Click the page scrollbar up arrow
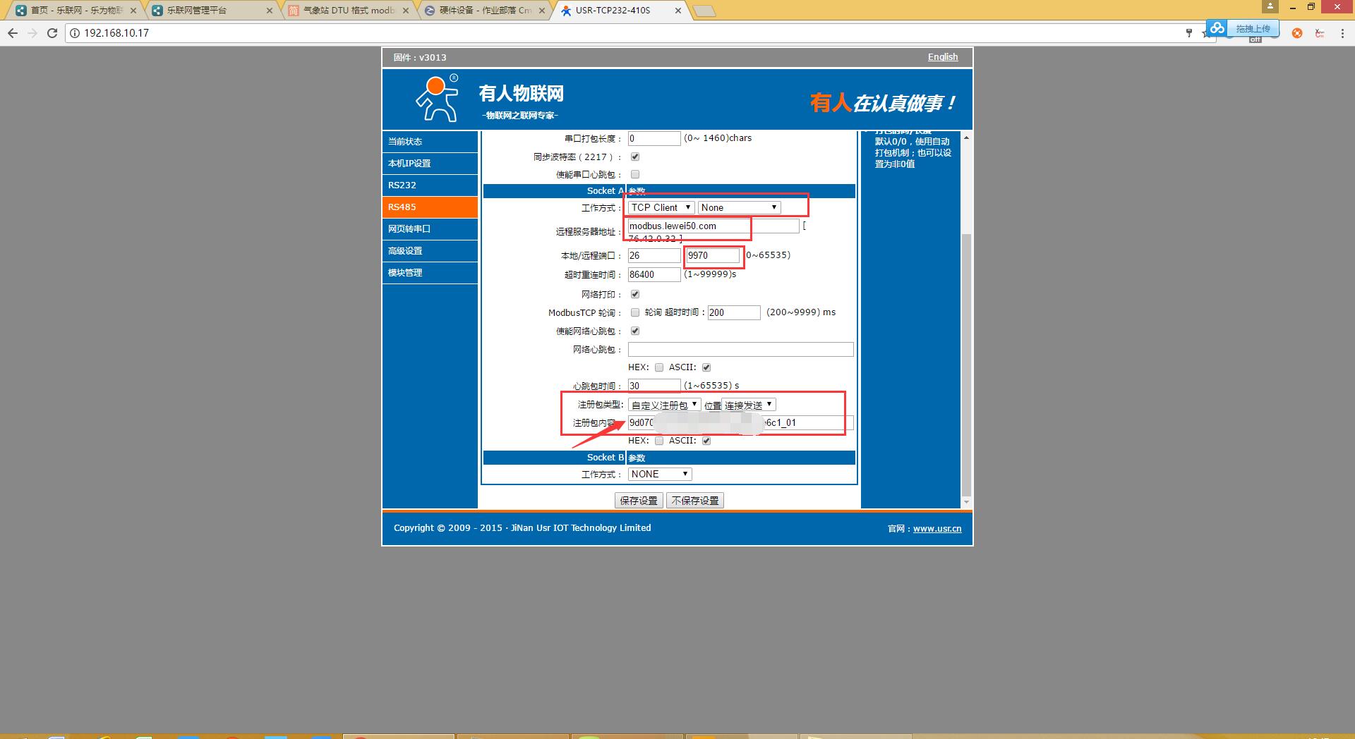 [x=966, y=137]
